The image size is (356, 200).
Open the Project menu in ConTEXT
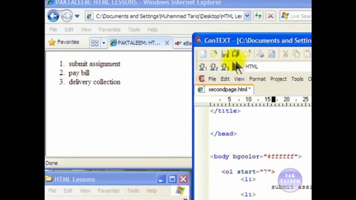[278, 79]
